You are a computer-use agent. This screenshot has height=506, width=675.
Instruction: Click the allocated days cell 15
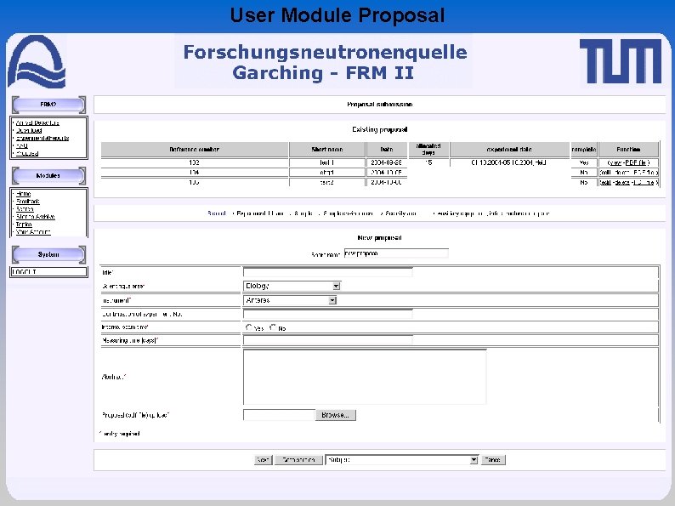click(428, 162)
